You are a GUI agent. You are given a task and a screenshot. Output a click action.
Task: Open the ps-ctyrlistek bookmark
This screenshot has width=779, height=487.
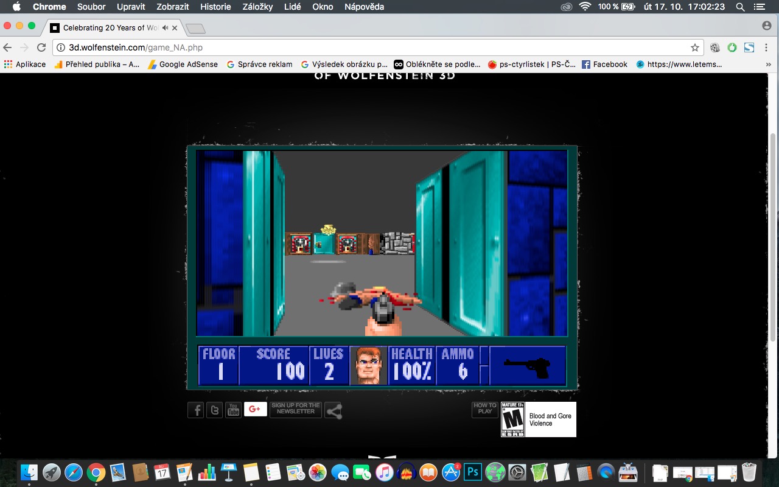pos(532,64)
